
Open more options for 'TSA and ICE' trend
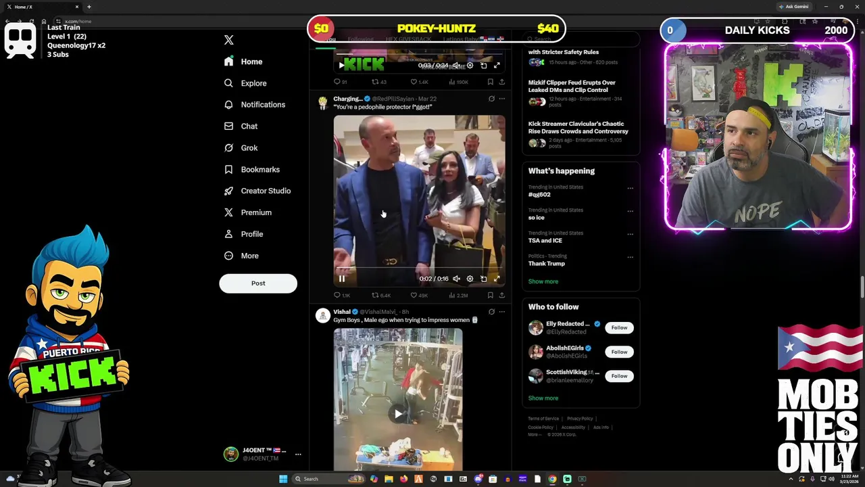[630, 234]
